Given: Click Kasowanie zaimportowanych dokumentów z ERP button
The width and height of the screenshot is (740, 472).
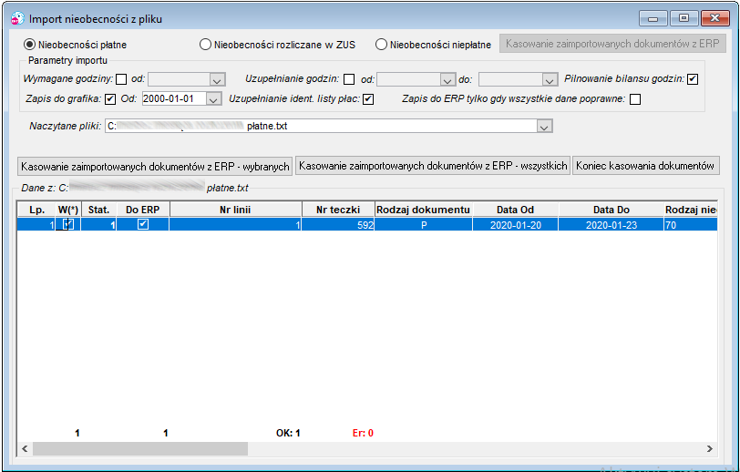Looking at the screenshot, I should pos(612,44).
